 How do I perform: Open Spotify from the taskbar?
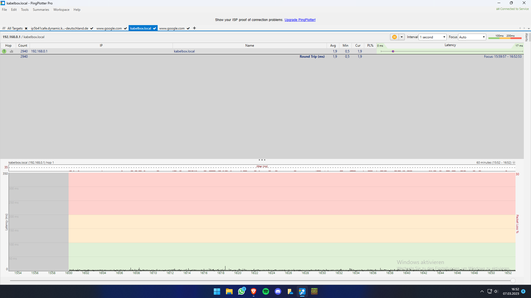266,291
